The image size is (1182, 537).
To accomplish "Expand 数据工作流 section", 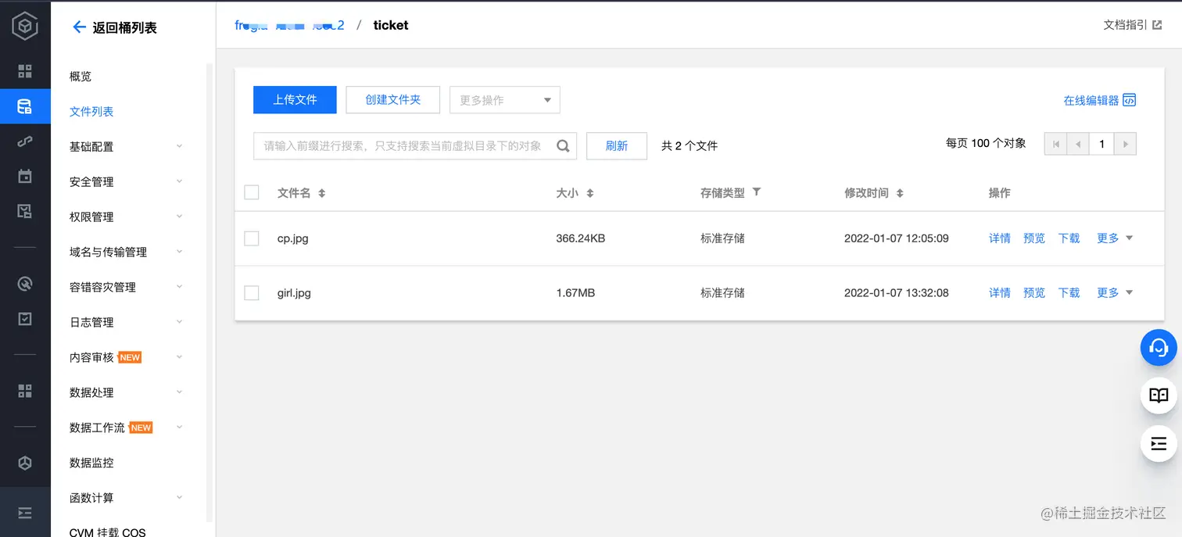I will pyautogui.click(x=179, y=428).
